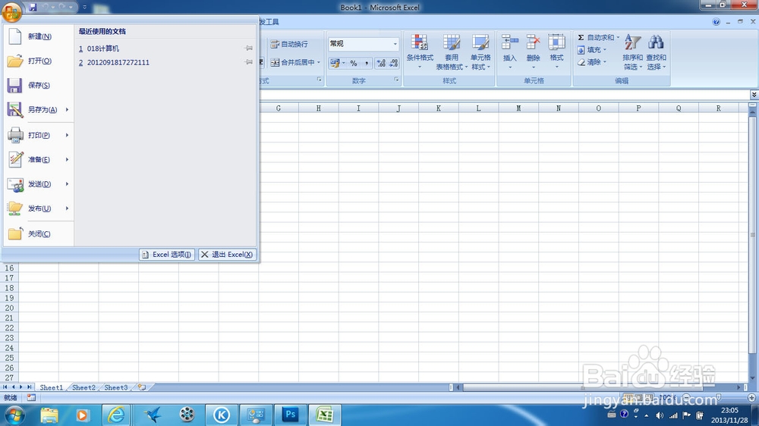
Task: Click the Send (发送) icon
Action: tap(15, 184)
